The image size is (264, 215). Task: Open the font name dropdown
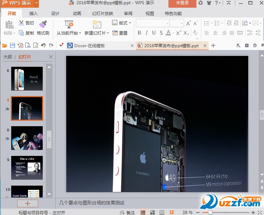click(167, 23)
